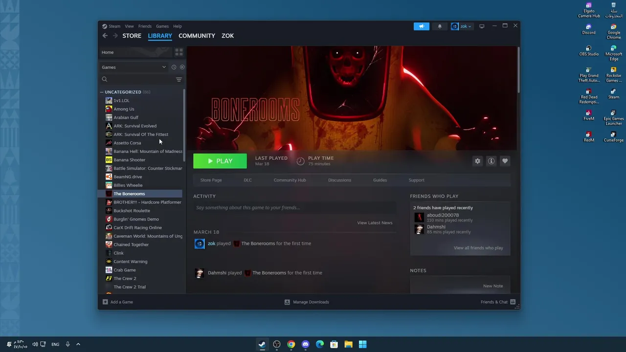Switch to the STORE tab
Screen dimensions: 626x352
point(132,36)
